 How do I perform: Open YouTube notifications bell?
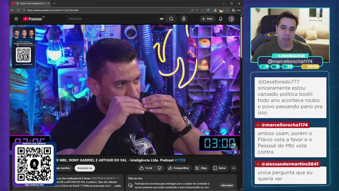click(221, 19)
